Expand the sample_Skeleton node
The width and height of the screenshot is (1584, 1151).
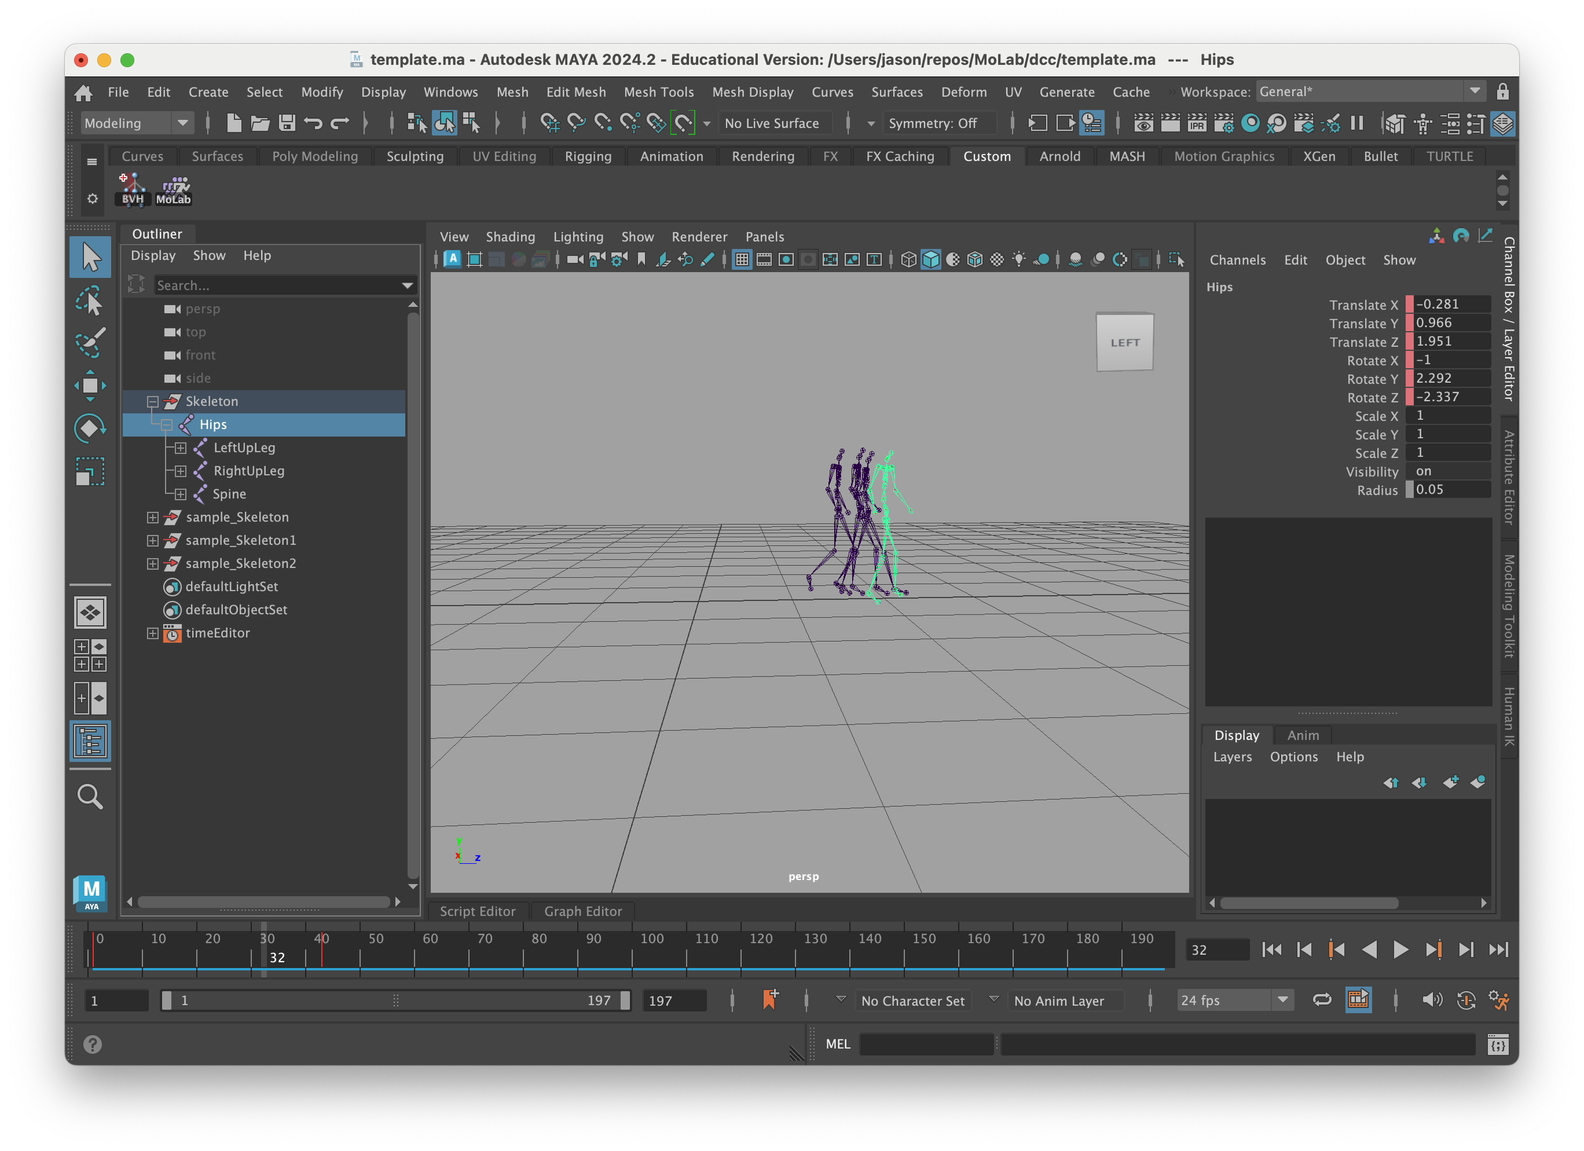pos(152,518)
